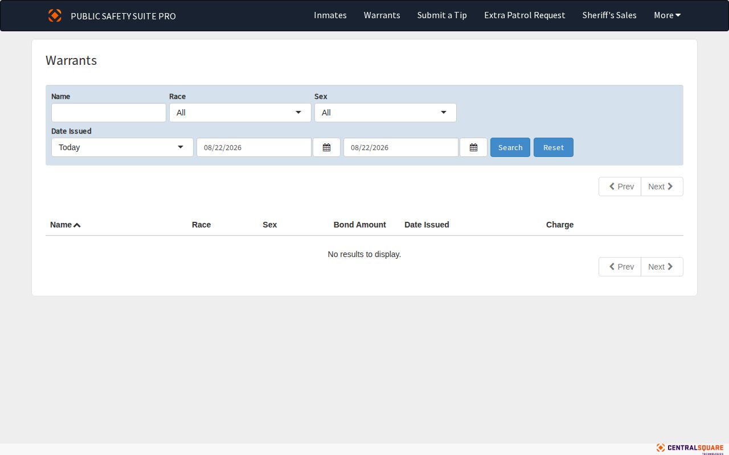Go to the Inmates page
Screen dimensions: 729x455
[x=330, y=15]
